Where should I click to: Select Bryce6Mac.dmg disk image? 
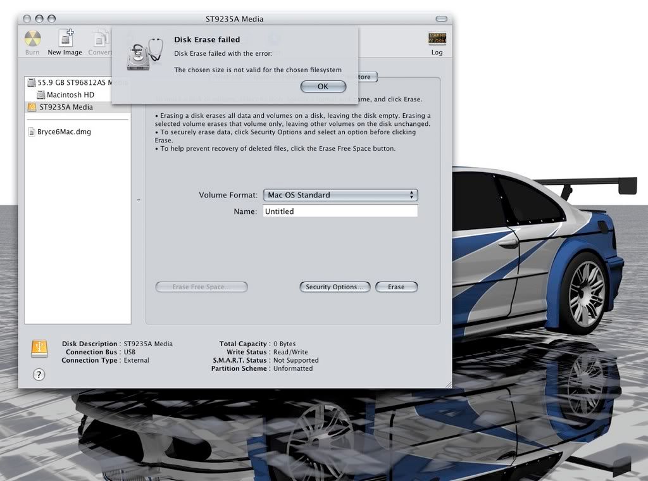(64, 132)
